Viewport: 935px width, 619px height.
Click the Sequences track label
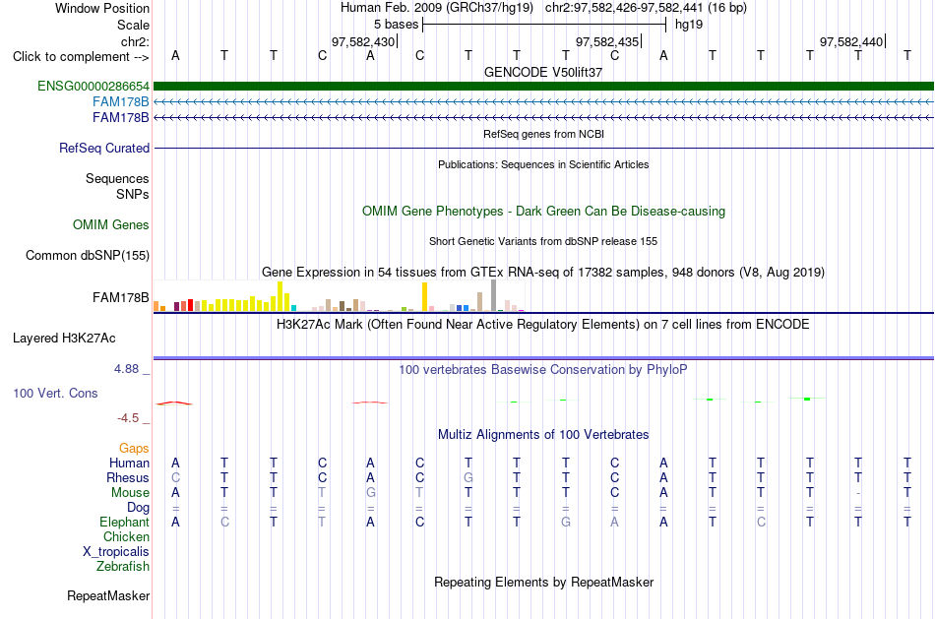coord(117,178)
